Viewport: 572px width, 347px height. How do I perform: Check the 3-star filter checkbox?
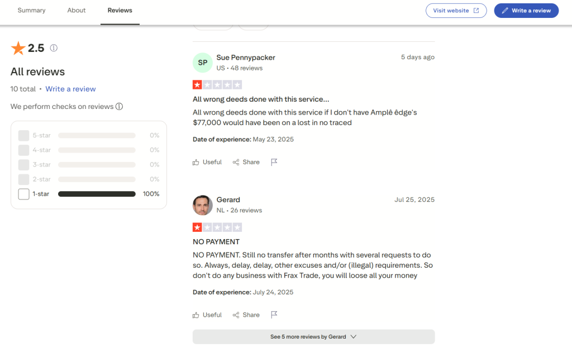click(x=23, y=165)
